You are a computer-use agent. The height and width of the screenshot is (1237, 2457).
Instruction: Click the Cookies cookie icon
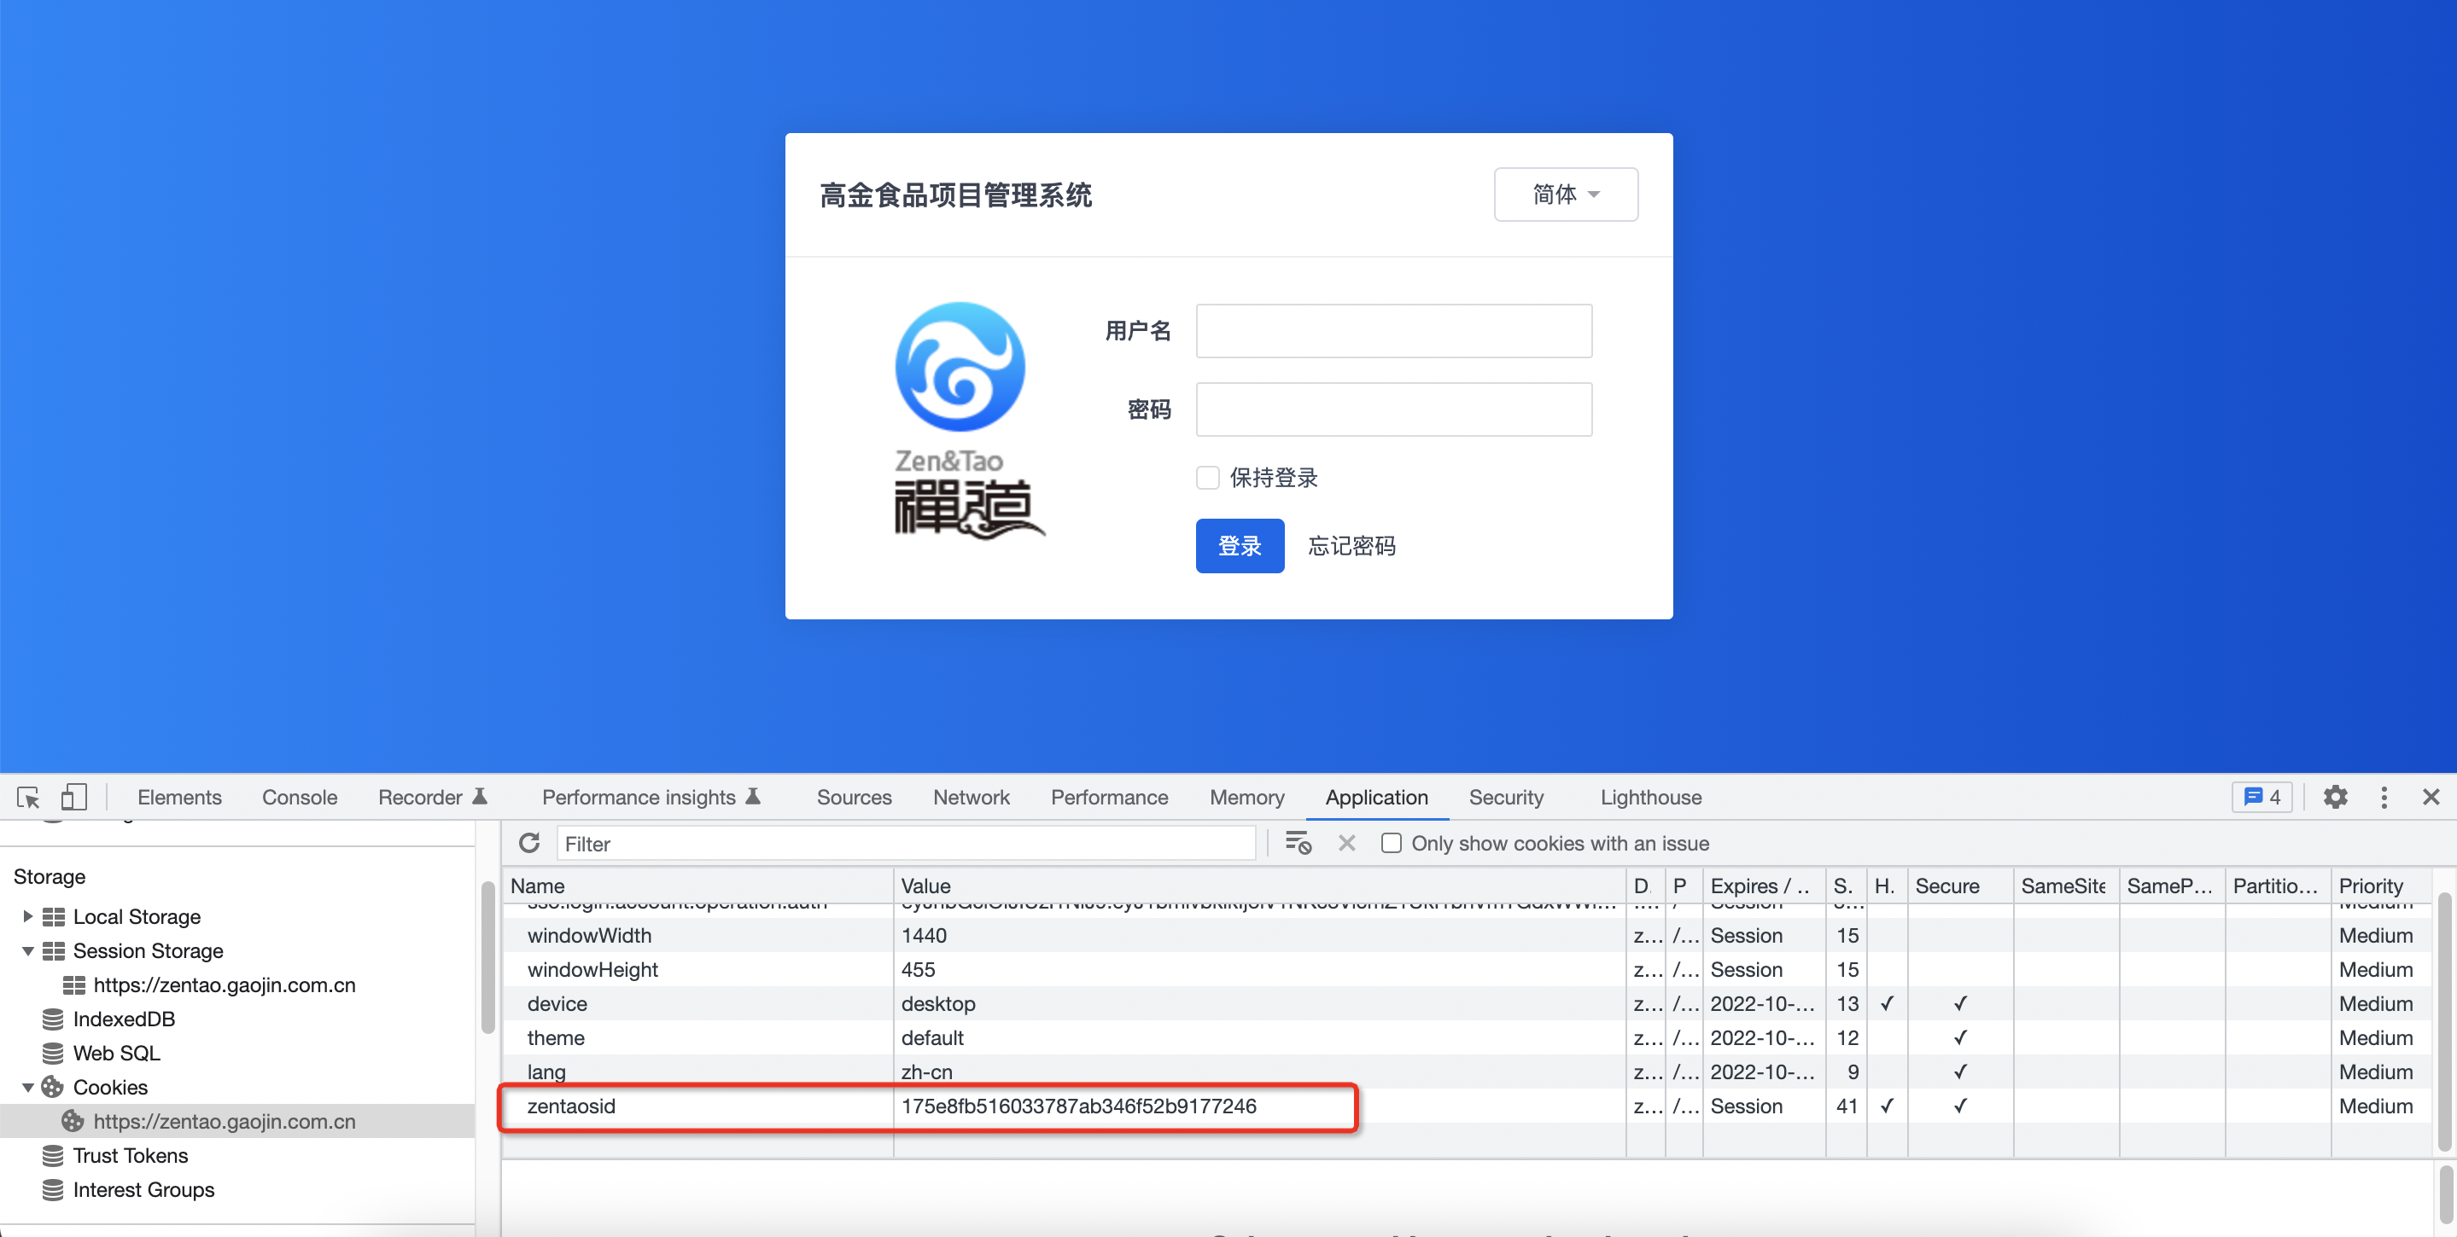coord(54,1088)
